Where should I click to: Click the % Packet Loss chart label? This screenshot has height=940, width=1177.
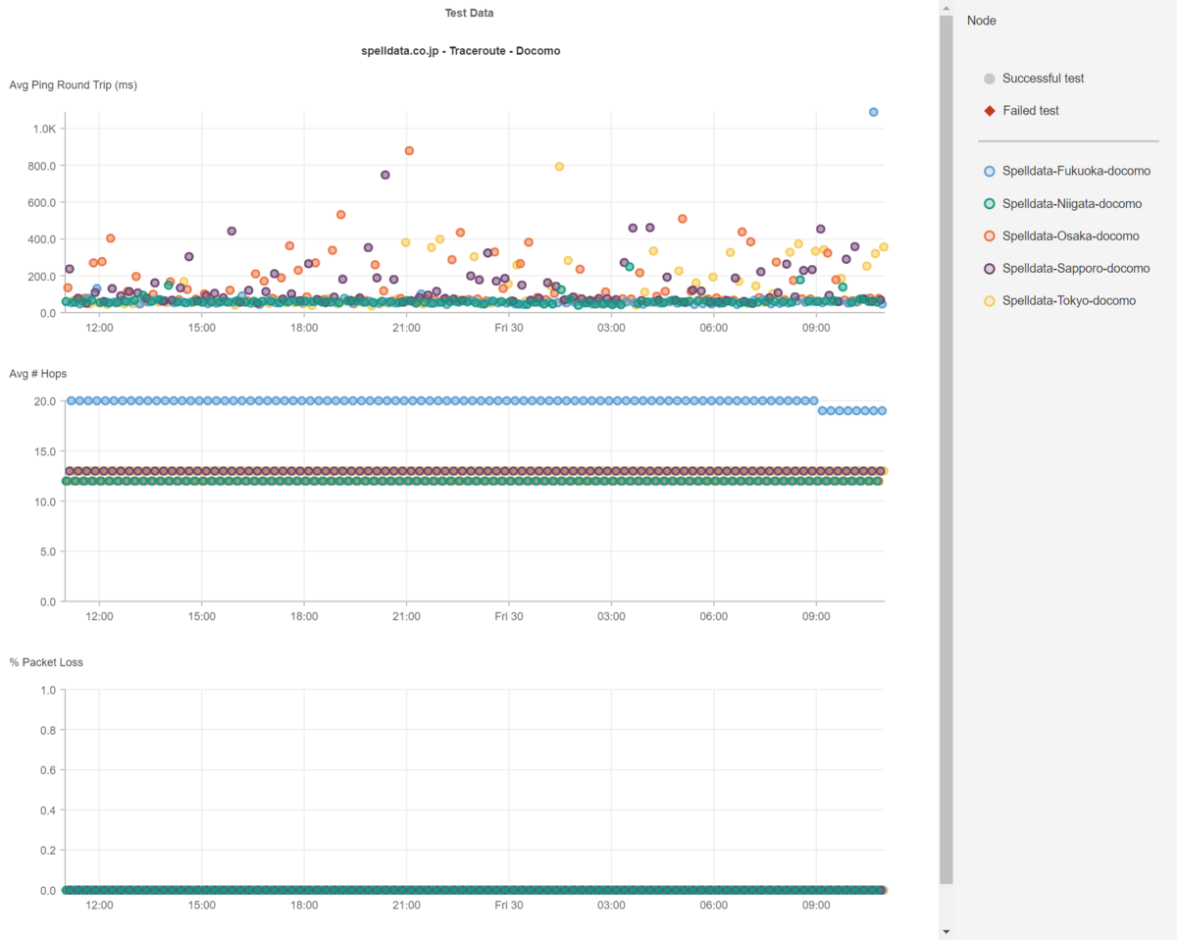[x=46, y=662]
